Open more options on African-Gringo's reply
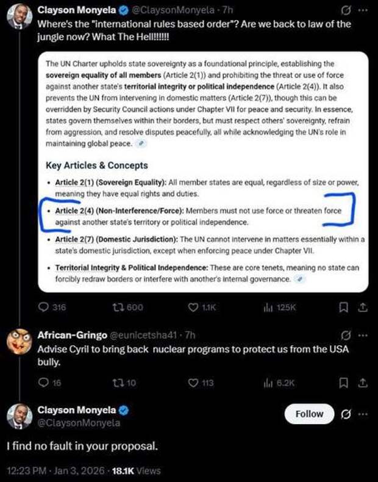Image resolution: width=378 pixels, height=482 pixels. [x=364, y=335]
